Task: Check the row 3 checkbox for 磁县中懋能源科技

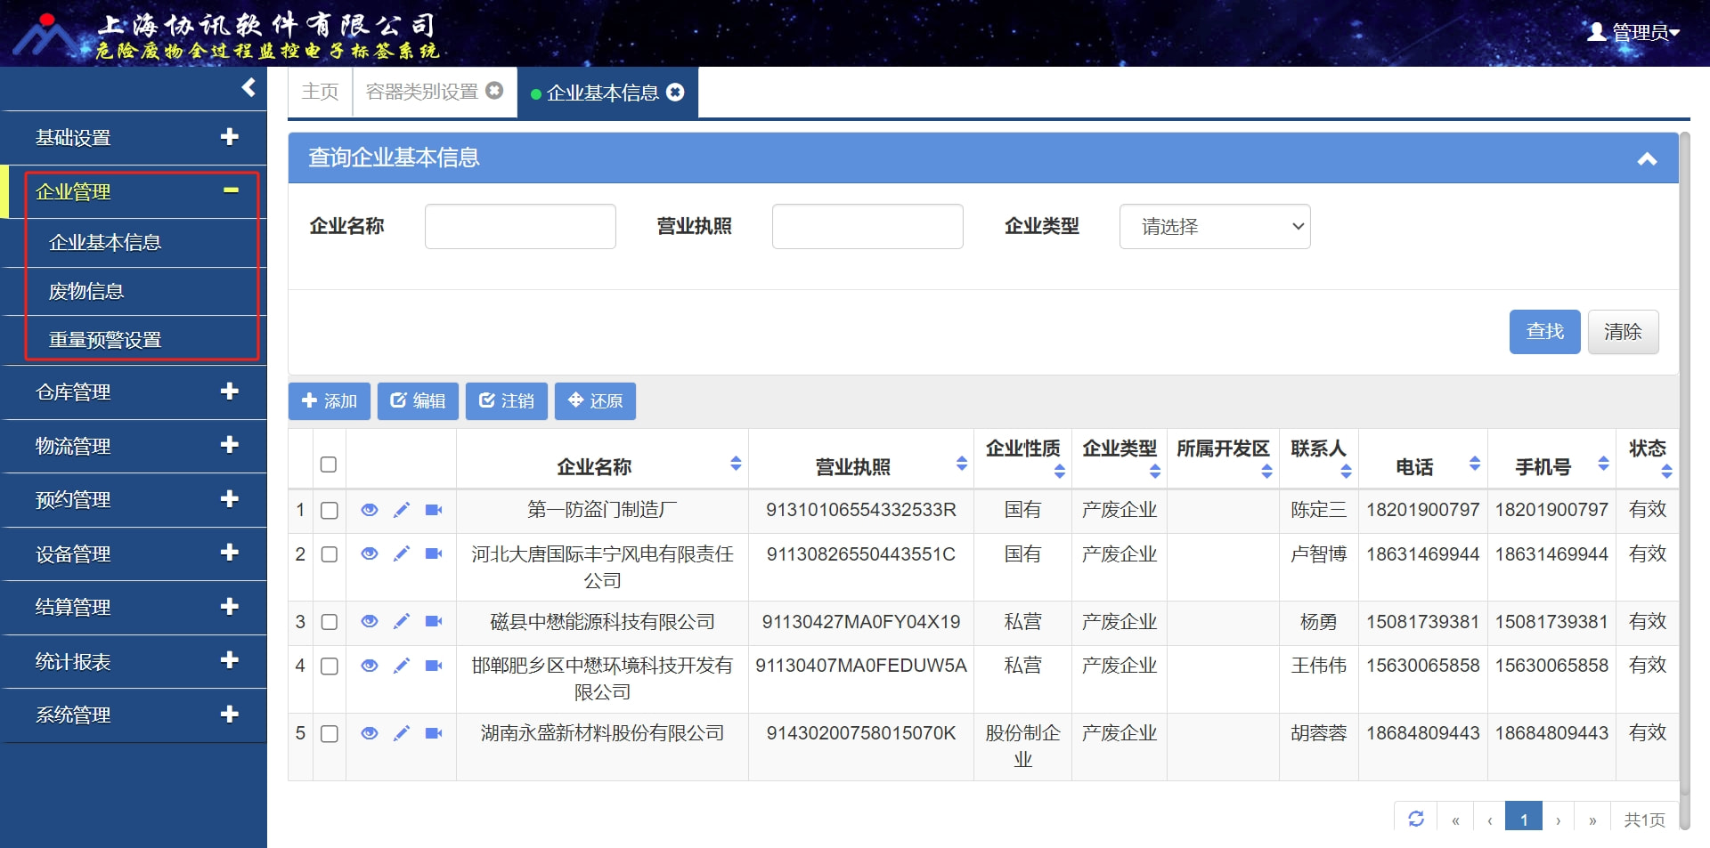Action: pyautogui.click(x=330, y=622)
